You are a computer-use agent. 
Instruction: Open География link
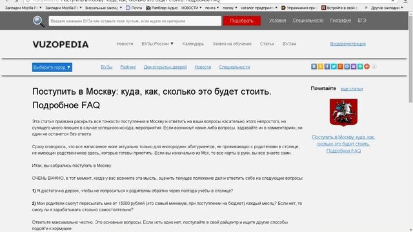coord(341,20)
